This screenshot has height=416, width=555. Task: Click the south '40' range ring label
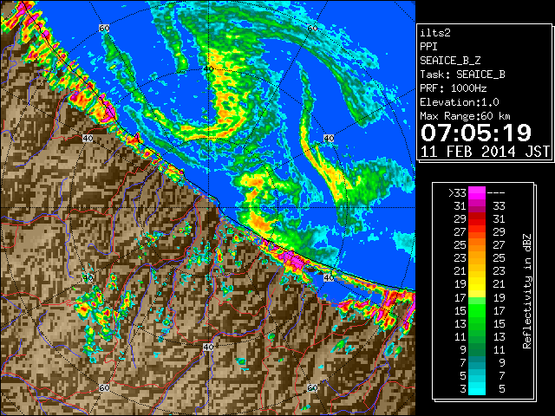point(208,347)
